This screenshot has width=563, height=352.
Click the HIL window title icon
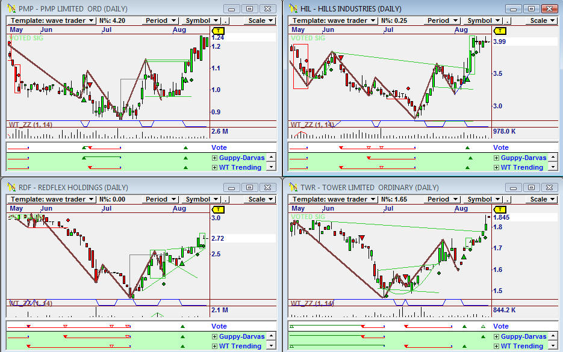pyautogui.click(x=293, y=8)
